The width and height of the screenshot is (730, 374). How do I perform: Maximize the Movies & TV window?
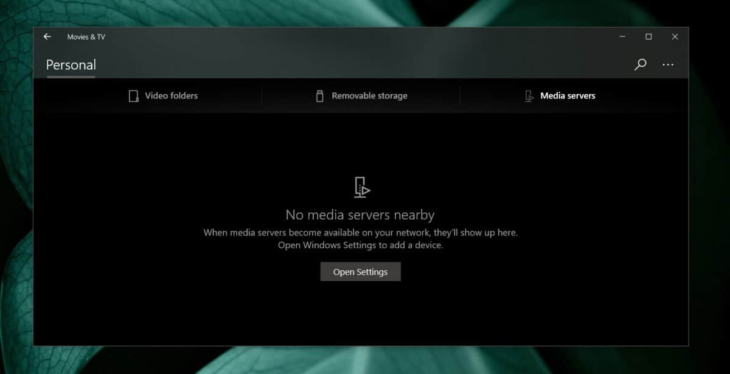(648, 36)
